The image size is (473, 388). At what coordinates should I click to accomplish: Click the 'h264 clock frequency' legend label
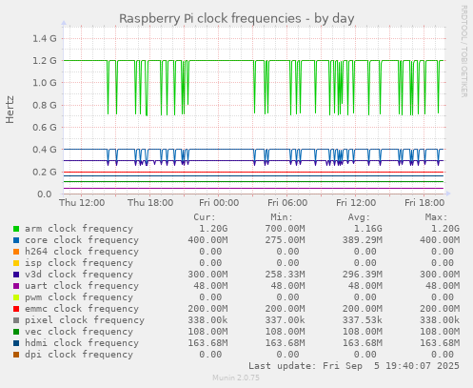(82, 252)
